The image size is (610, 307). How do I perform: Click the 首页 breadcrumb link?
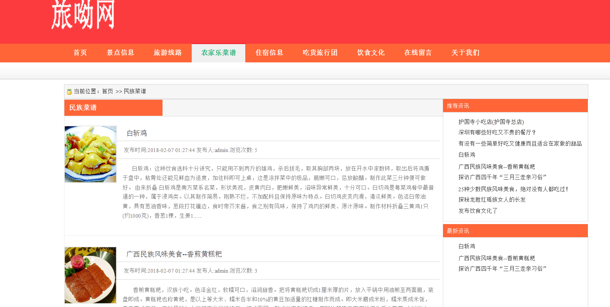click(107, 91)
